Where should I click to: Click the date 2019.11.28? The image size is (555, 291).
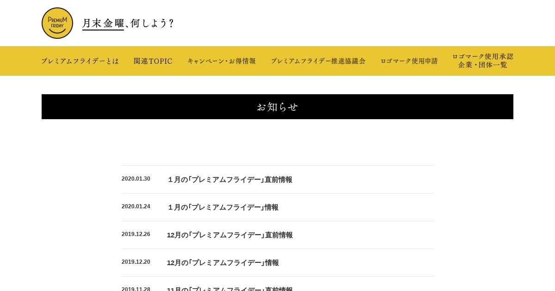136,289
